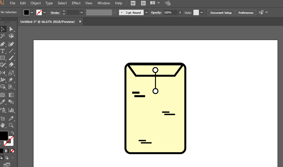The image size is (283, 167).
Task: Enable Draw Inside mode
Action: coord(12,158)
